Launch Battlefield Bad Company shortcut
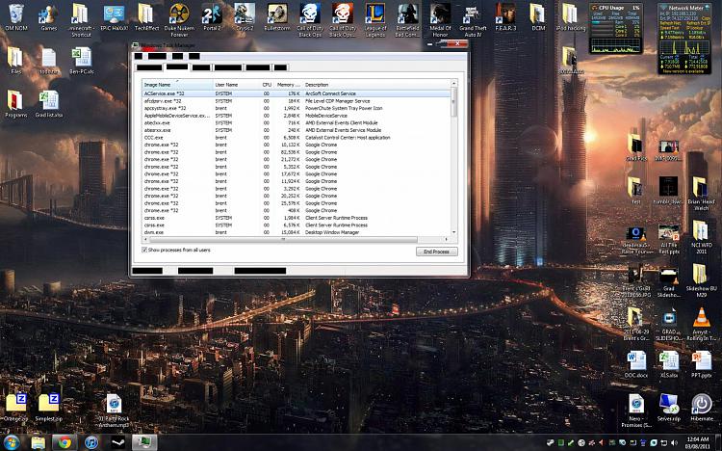 (408, 20)
